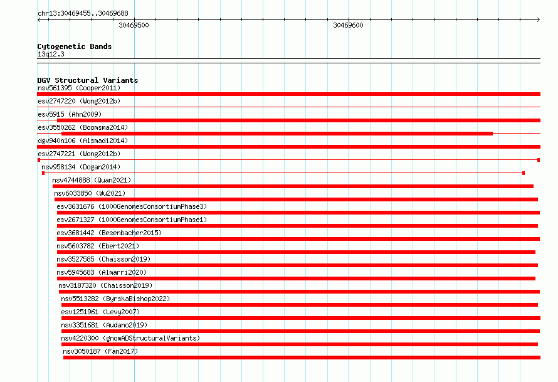Screen dimensions: 558x382
Task: Click the red bar under nsv561395
Action: point(288,94)
